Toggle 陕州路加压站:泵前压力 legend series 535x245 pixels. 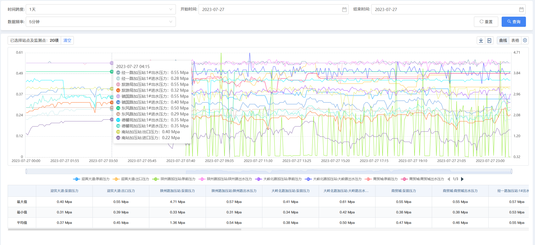[174, 179]
